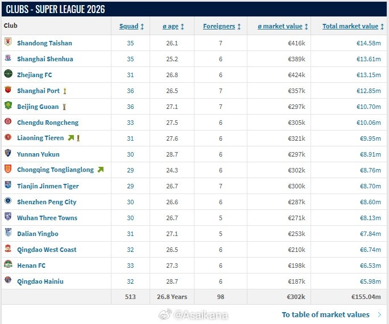Click the Tianjin Jinmen Tiger club crest
This screenshot has width=389, height=324.
(8, 184)
